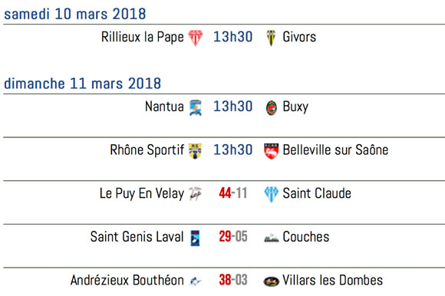Select the Buxy club badge
Viewport: 445px width, 296px height.
pos(272,107)
